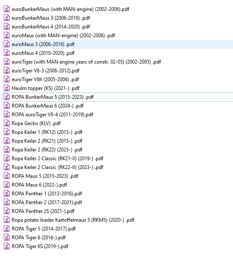
Task: Click PDF icon of ROPA Maus 6 file
Action: point(7,185)
